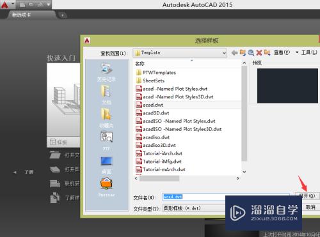The height and width of the screenshot is (237, 320).
Task: Click the 取消 button
Action: point(310,207)
